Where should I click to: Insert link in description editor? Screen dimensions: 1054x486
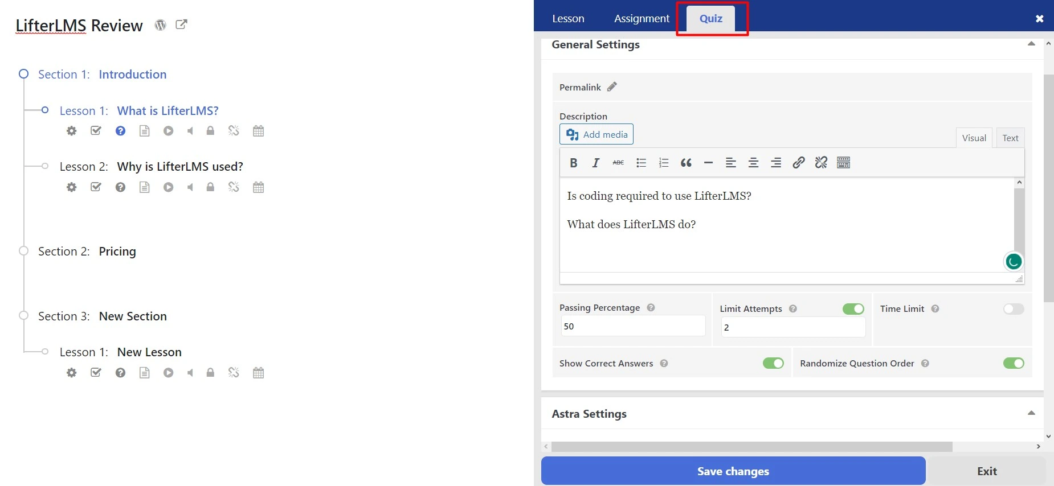(x=798, y=163)
